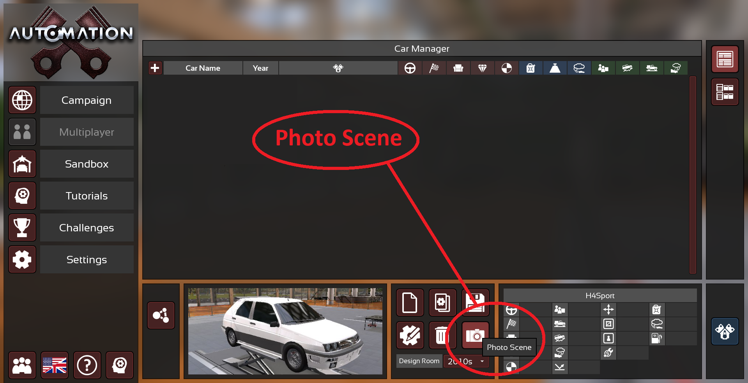Open the Campaign menu entry
Screen dimensions: 748x383
coord(87,100)
